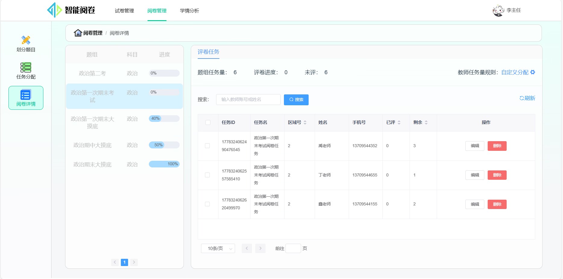Select the 评卷任务 tab
Image resolution: width=563 pixels, height=279 pixels.
pos(208,52)
